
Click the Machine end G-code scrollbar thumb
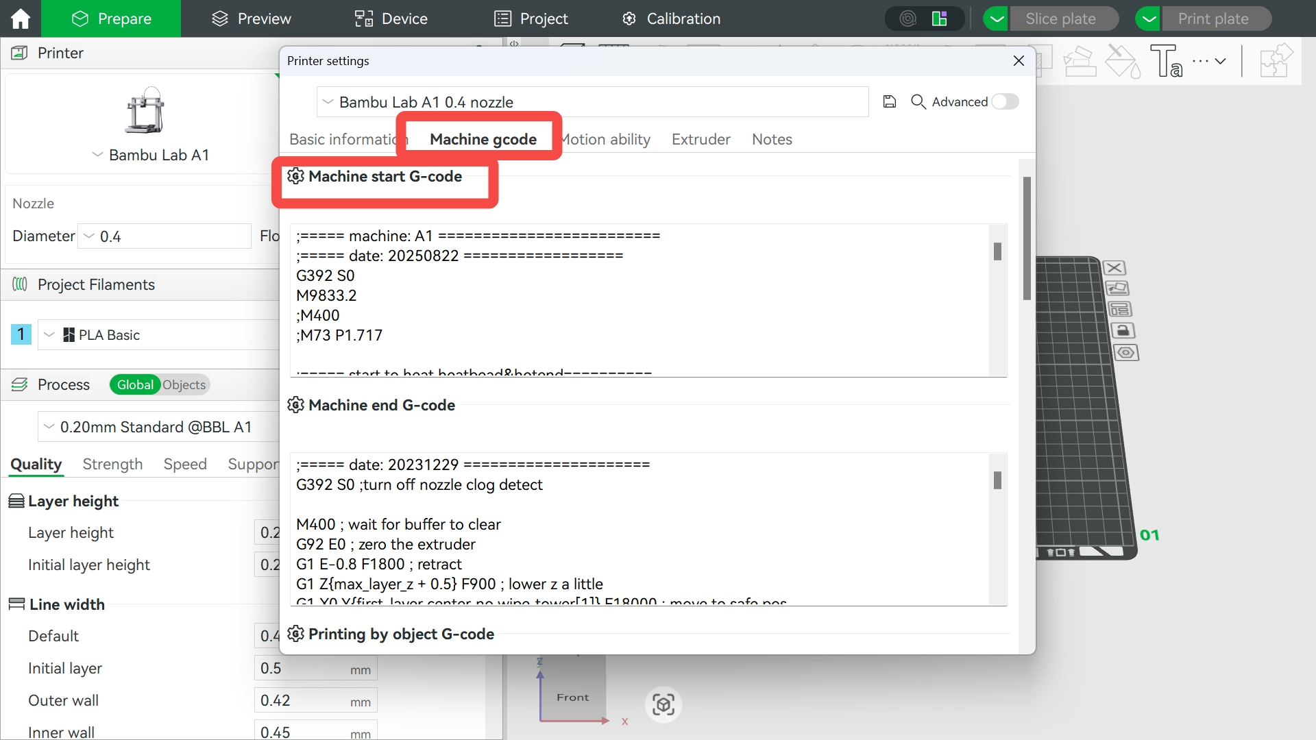[x=997, y=480]
